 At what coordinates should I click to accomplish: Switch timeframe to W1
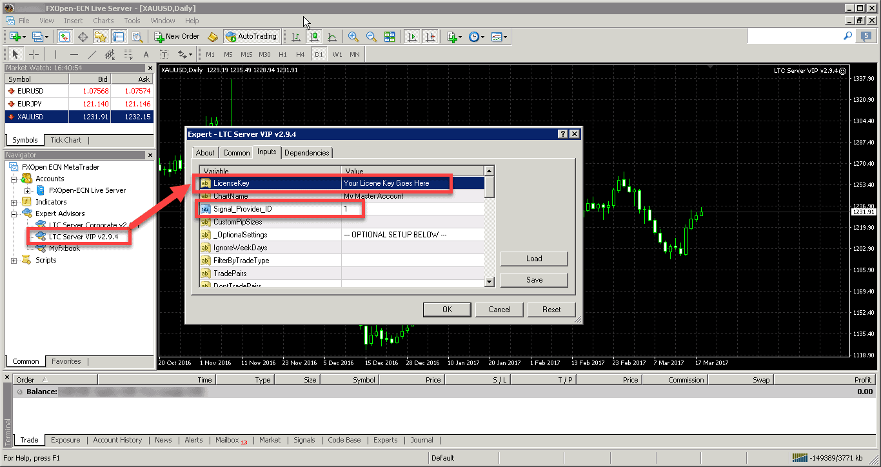coord(337,55)
